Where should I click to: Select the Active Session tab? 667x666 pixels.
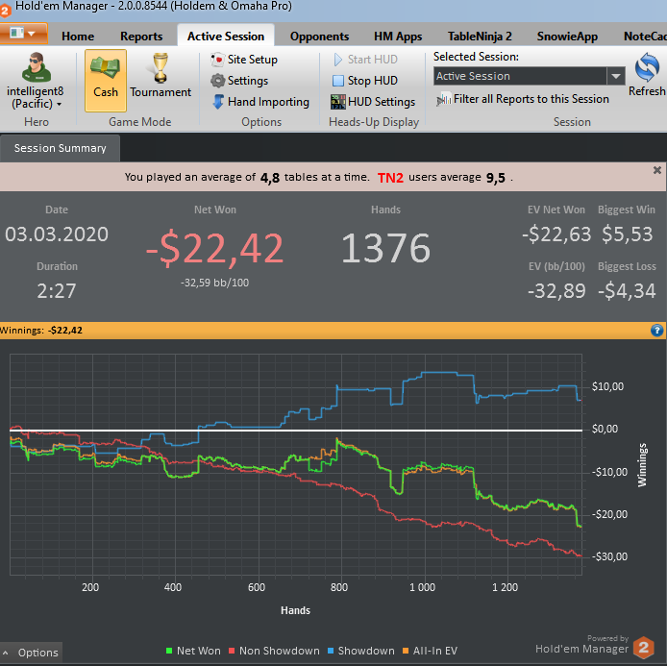click(x=226, y=37)
